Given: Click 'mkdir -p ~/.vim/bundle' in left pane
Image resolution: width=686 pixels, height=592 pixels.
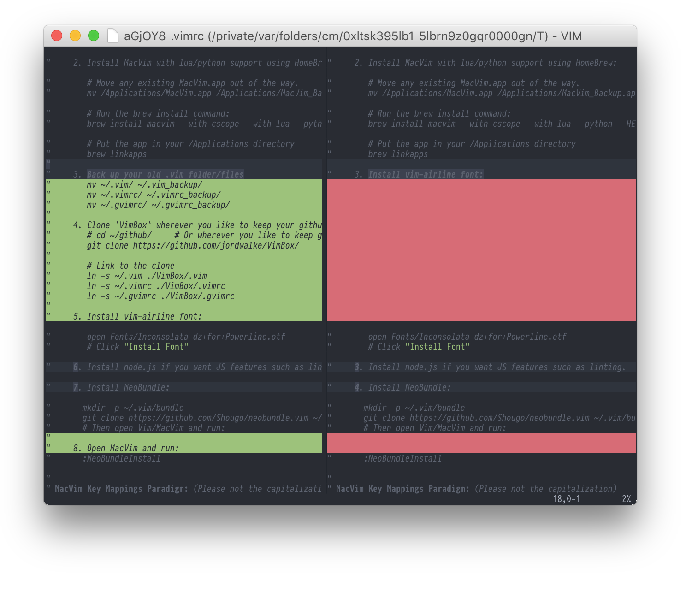Looking at the screenshot, I should tap(133, 408).
